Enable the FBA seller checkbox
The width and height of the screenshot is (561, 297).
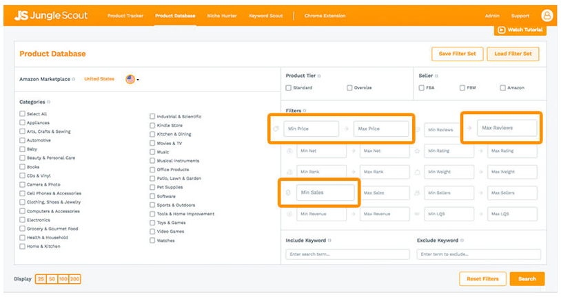[421, 88]
